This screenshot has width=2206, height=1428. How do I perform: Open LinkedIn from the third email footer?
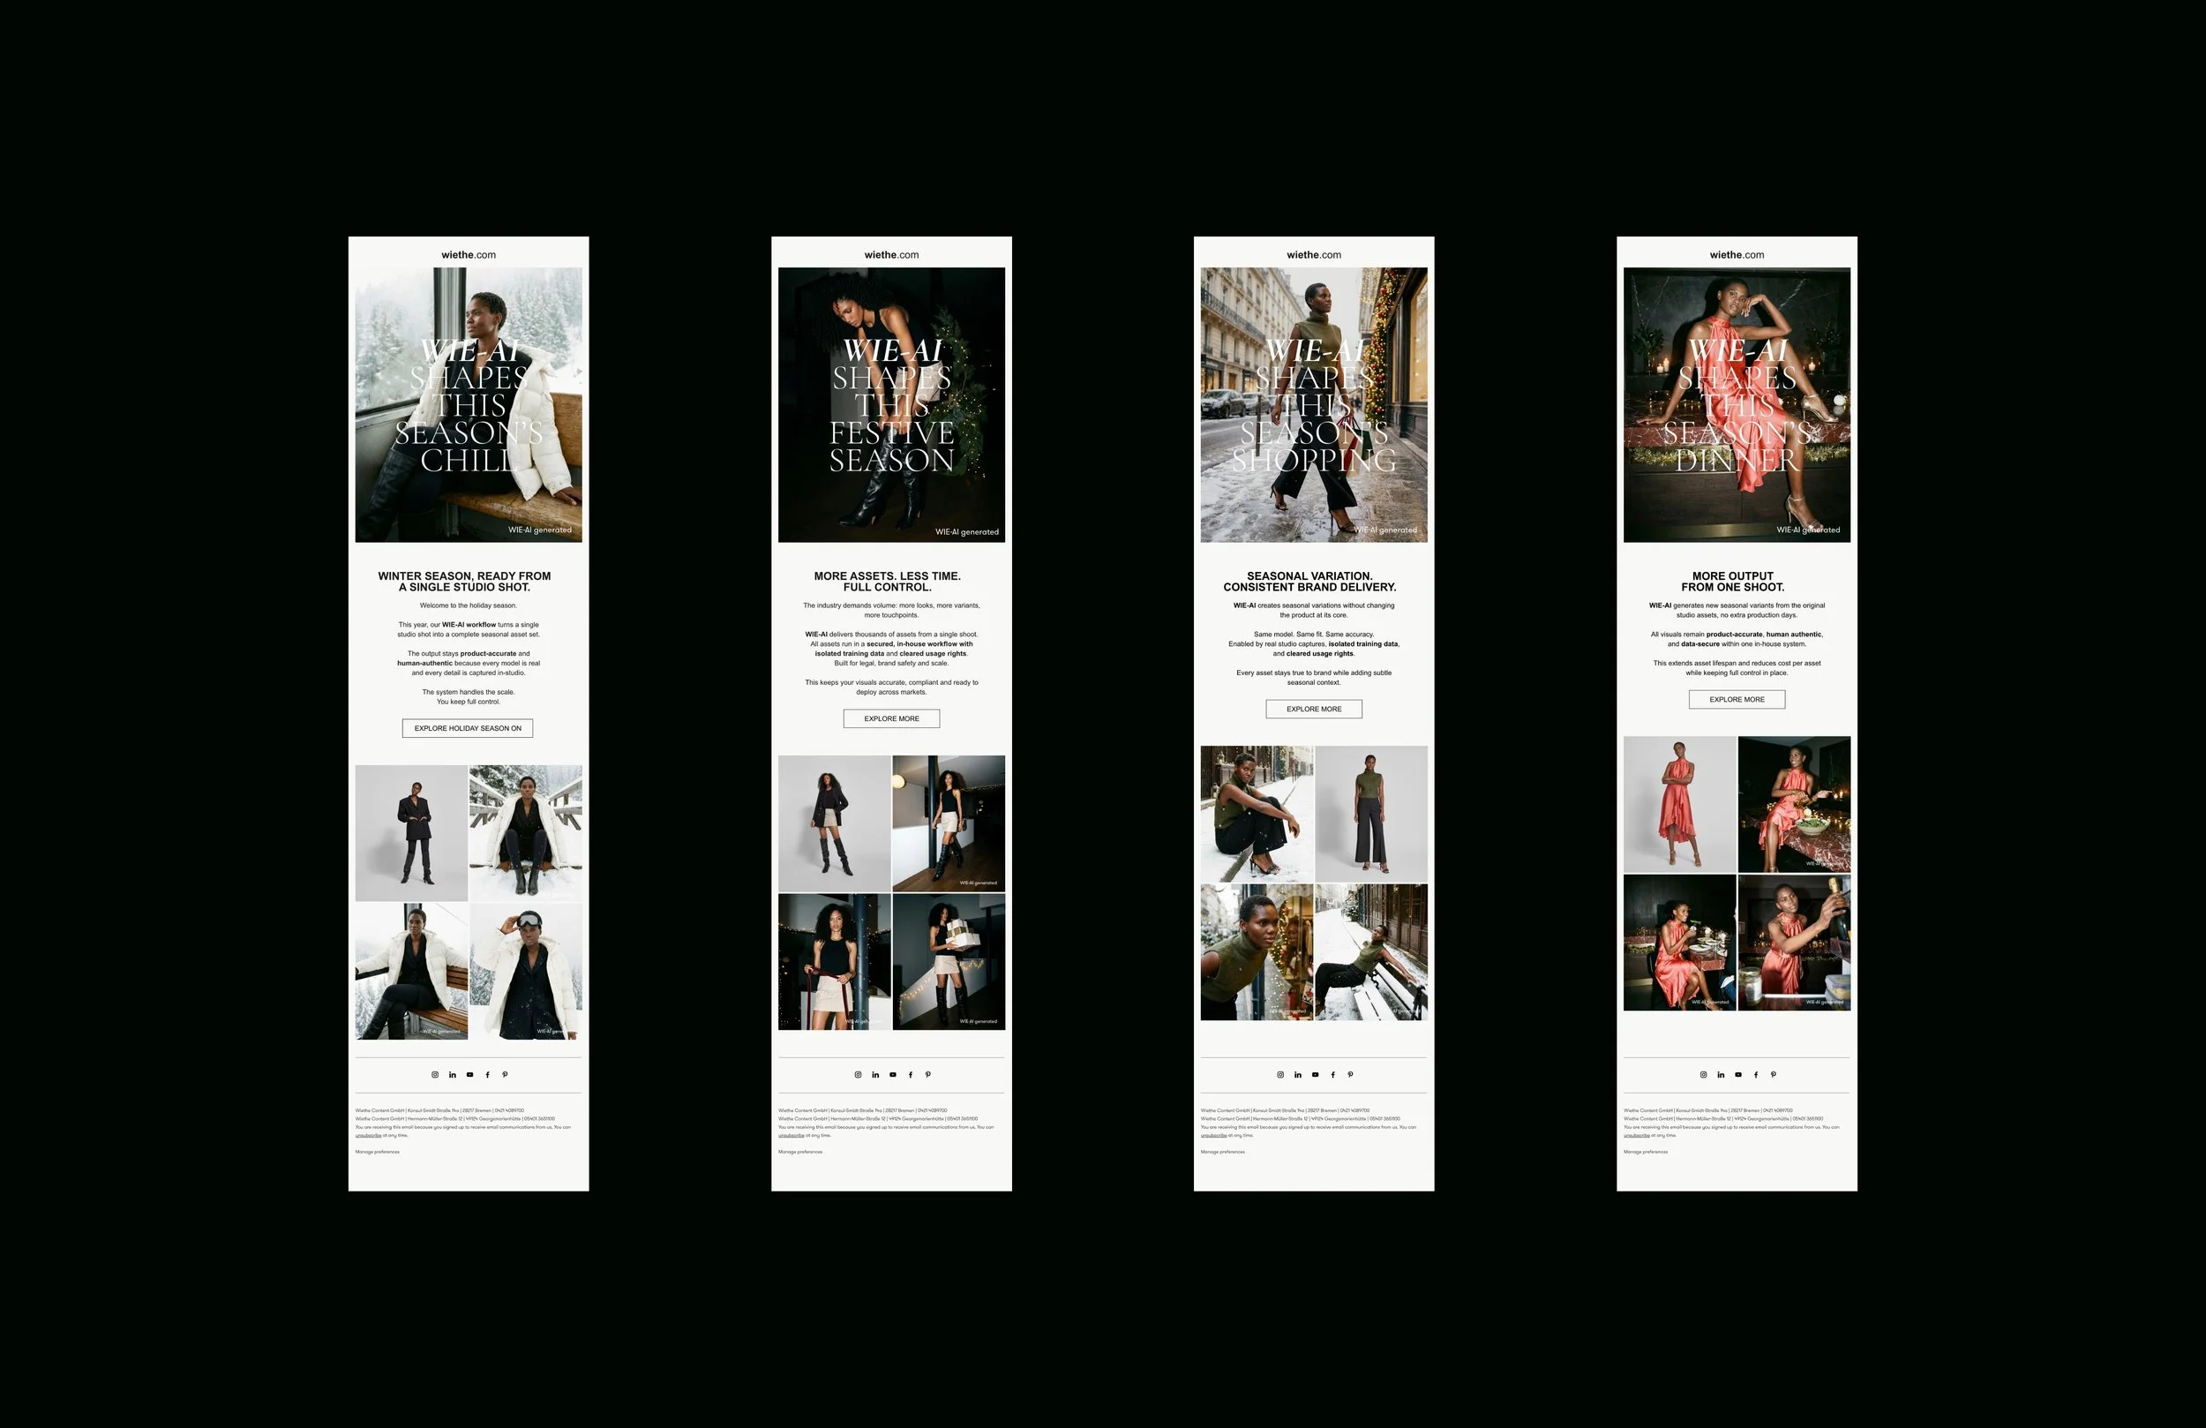(x=1297, y=1075)
